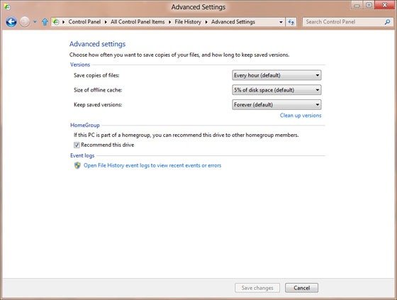This screenshot has height=300, width=397.
Task: Click the blue Back arrow button
Action: (11, 22)
